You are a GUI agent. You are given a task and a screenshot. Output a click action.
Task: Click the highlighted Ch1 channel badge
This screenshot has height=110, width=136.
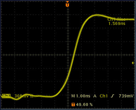pyautogui.click(x=6, y=96)
